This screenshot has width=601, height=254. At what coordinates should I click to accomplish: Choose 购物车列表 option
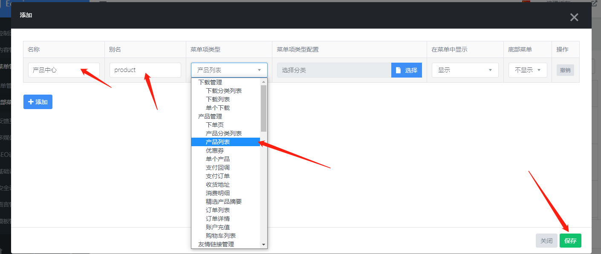click(221, 236)
